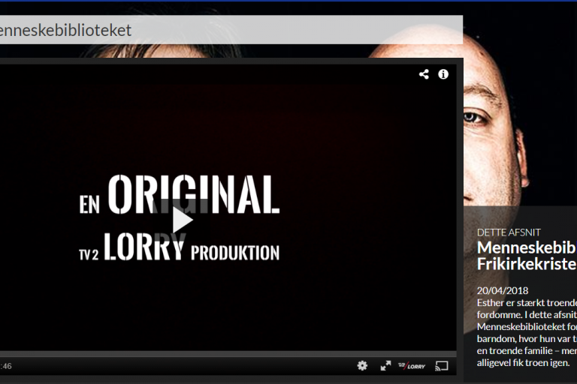This screenshot has height=384, width=577.
Task: Click the 'EN ORIGINAL' text on the video poster
Action: [x=180, y=195]
